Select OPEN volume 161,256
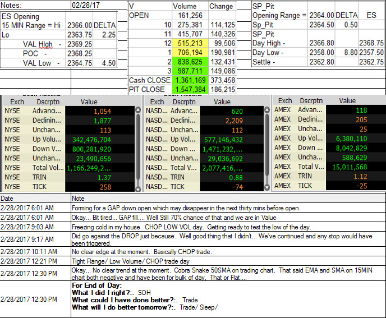This screenshot has width=386, height=318. [x=190, y=16]
